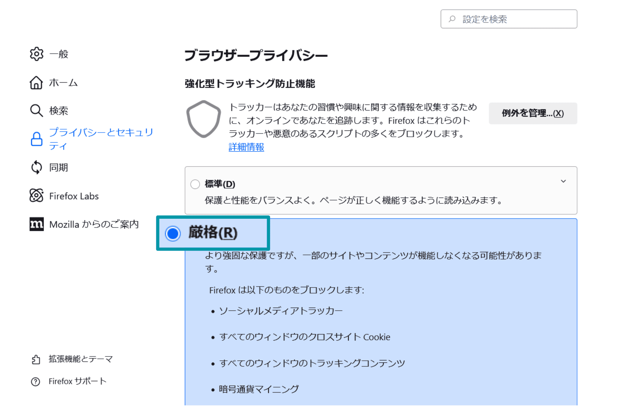Click the sync arrows icon for 同期
The image size is (623, 414).
click(36, 167)
